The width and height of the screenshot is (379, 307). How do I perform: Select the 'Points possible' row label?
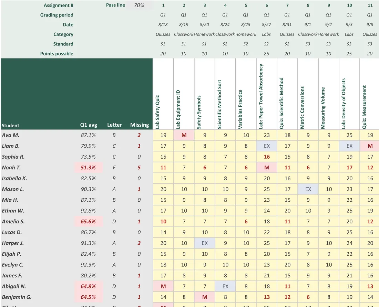pyautogui.click(x=57, y=54)
